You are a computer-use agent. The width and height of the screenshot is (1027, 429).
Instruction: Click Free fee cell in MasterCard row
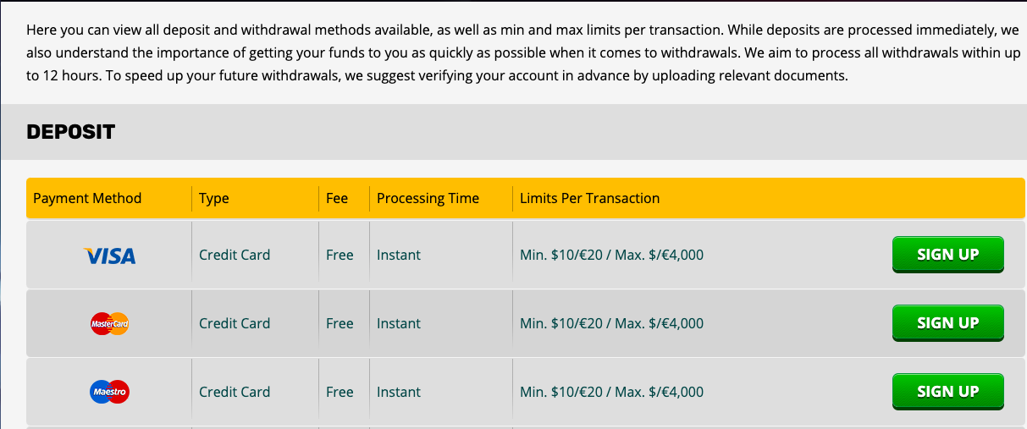340,323
